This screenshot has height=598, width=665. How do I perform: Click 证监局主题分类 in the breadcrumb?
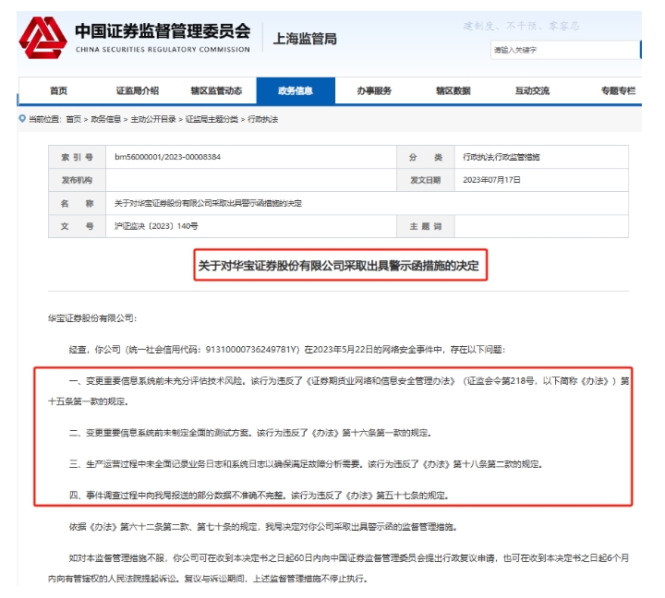[x=212, y=120]
